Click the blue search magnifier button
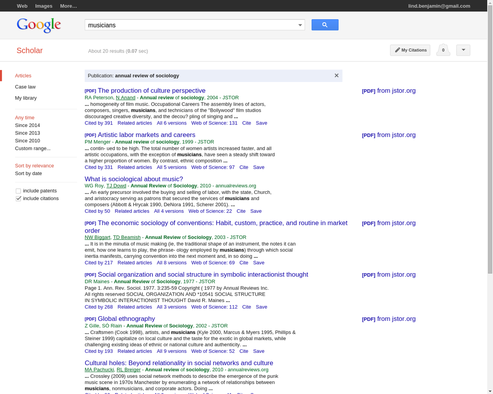Viewport: 493px width, 394px height. pos(325,25)
